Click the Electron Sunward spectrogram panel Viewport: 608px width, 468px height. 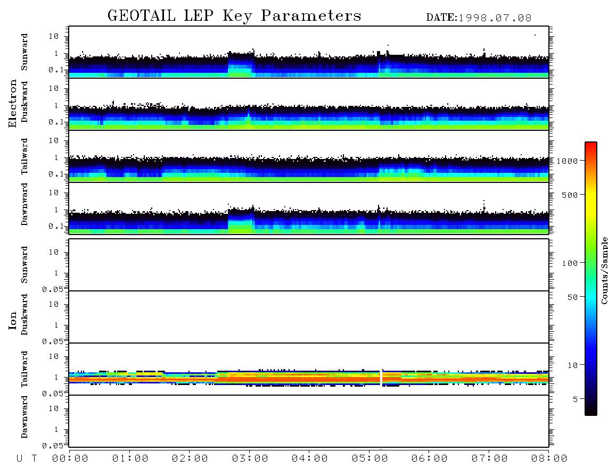click(x=309, y=52)
